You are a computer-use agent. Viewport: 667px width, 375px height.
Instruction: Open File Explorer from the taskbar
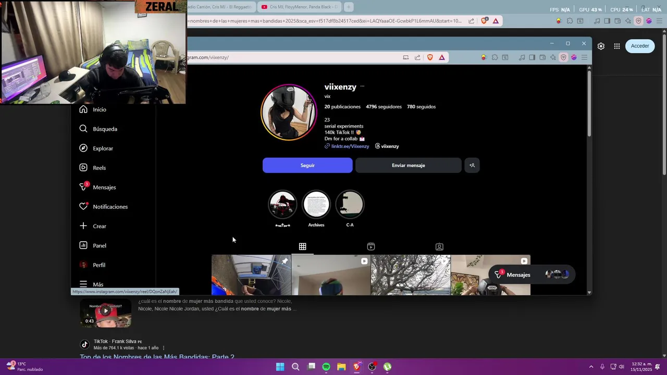coord(341,367)
